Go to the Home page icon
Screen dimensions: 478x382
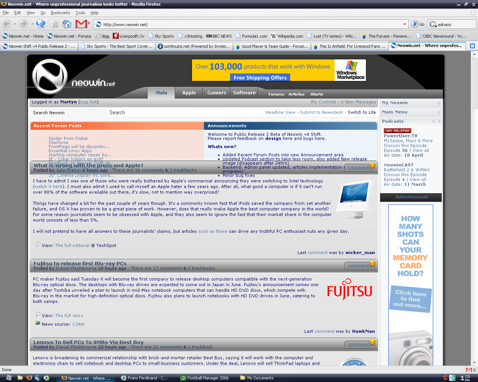[x=67, y=24]
